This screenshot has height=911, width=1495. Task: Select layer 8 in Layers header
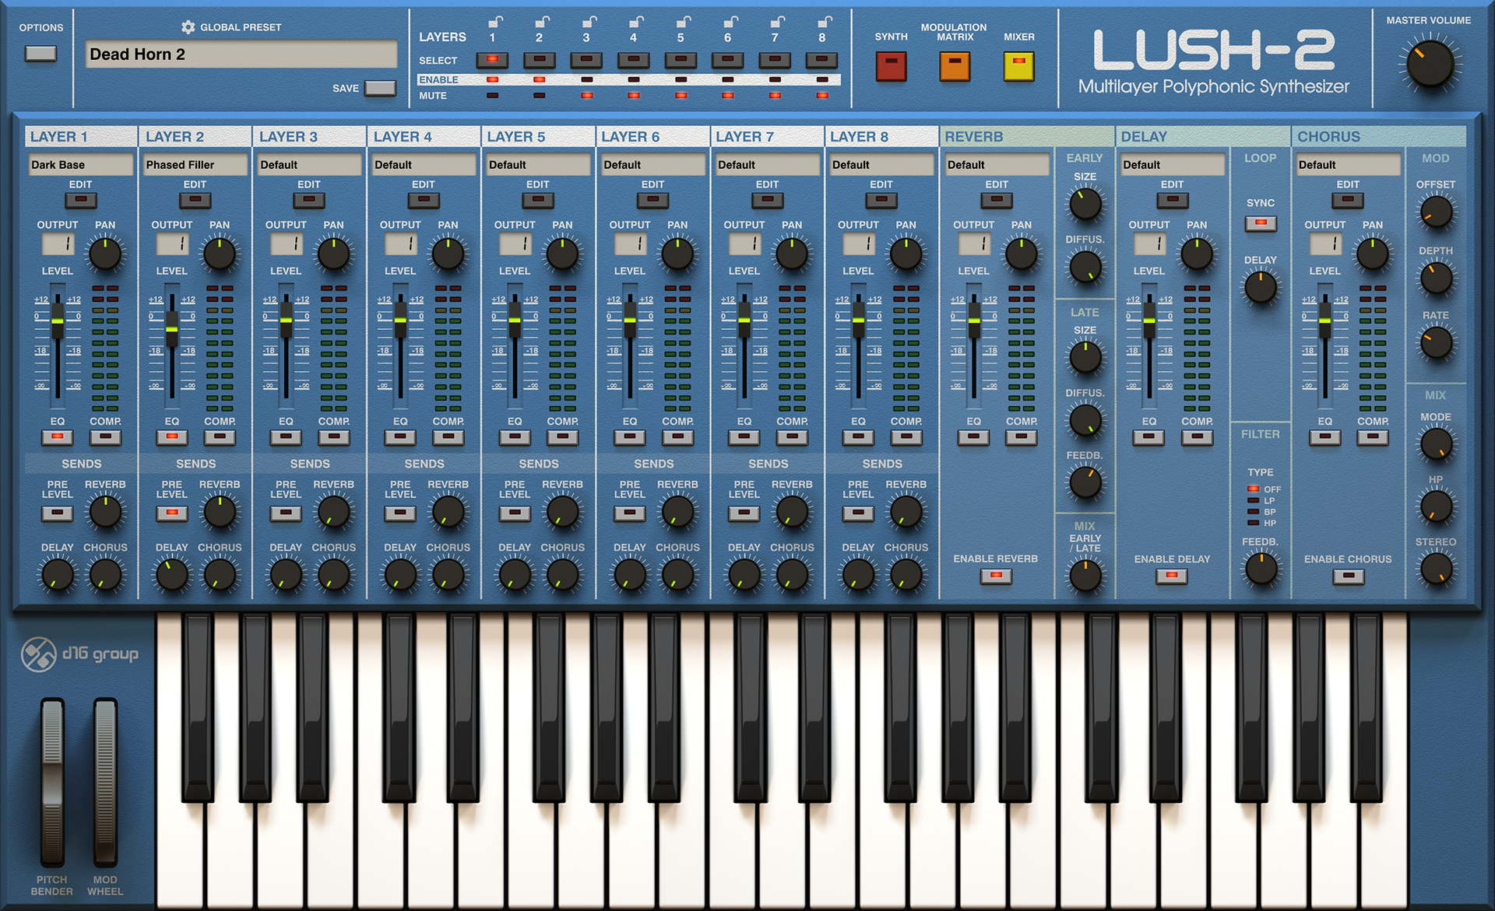[x=821, y=60]
